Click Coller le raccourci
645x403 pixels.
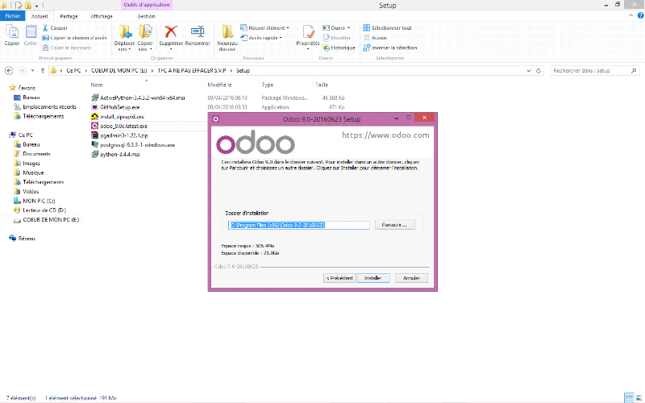67,48
